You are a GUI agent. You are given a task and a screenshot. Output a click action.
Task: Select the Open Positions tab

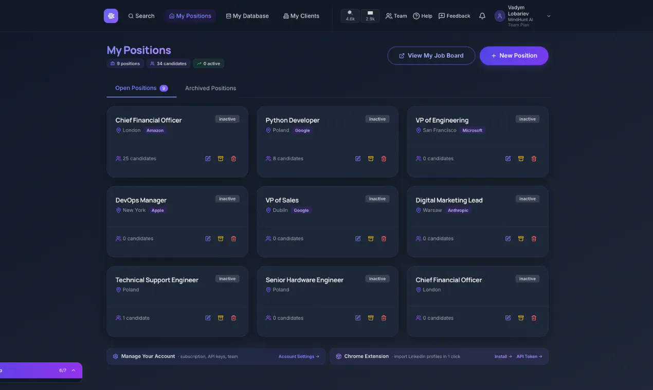141,88
